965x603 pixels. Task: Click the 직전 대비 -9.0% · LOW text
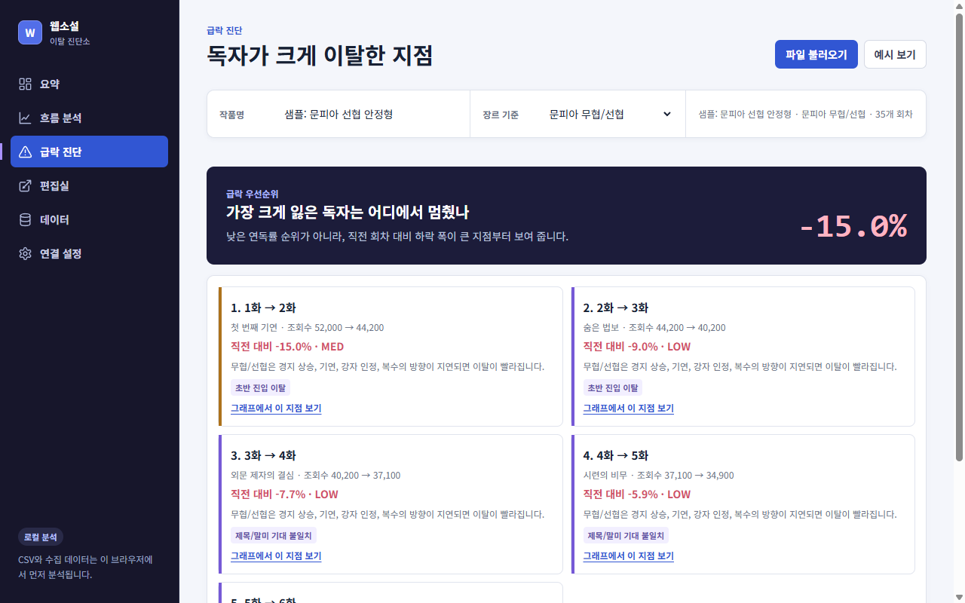point(637,347)
